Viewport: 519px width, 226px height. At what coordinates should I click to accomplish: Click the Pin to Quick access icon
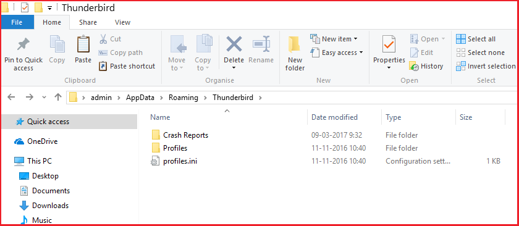coord(23,44)
